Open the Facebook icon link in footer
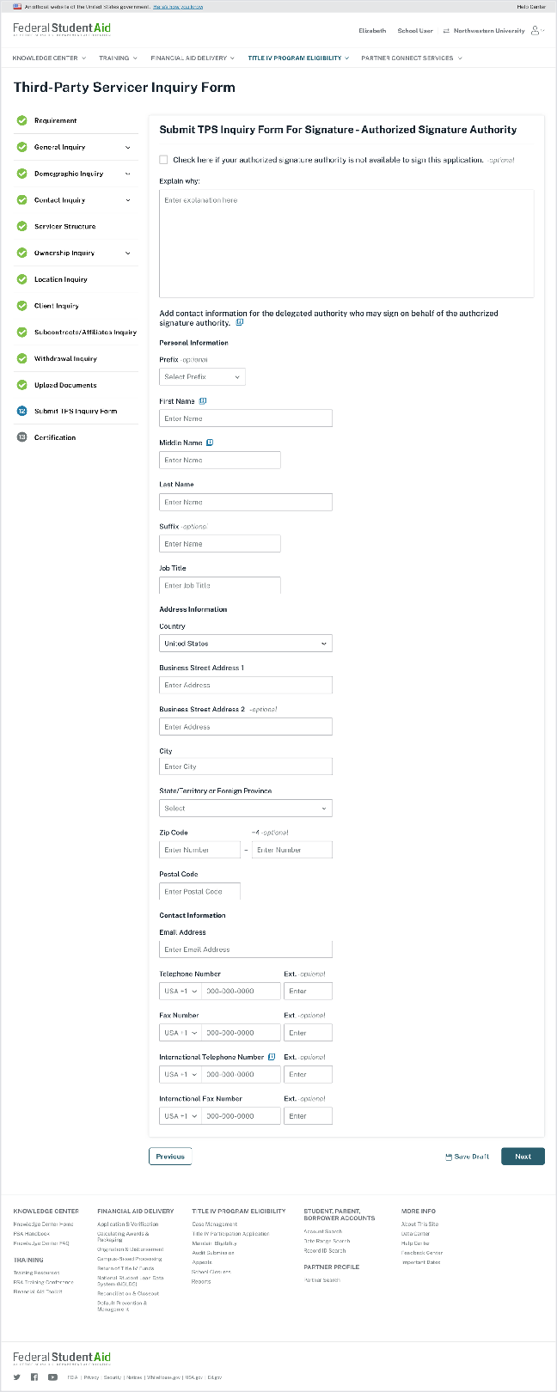557x1392 pixels. (34, 1377)
